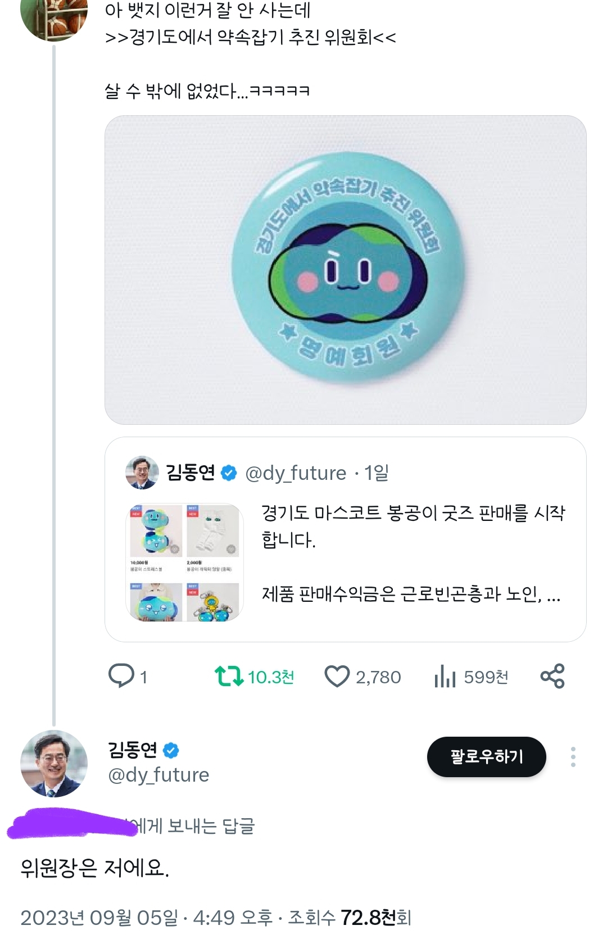Tap the green retweet arrows icon
The image size is (607, 939).
coord(228,676)
